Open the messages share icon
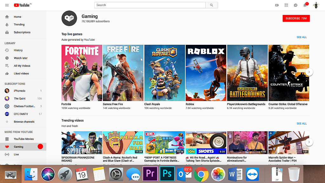325x183 pixels. pos(295,5)
